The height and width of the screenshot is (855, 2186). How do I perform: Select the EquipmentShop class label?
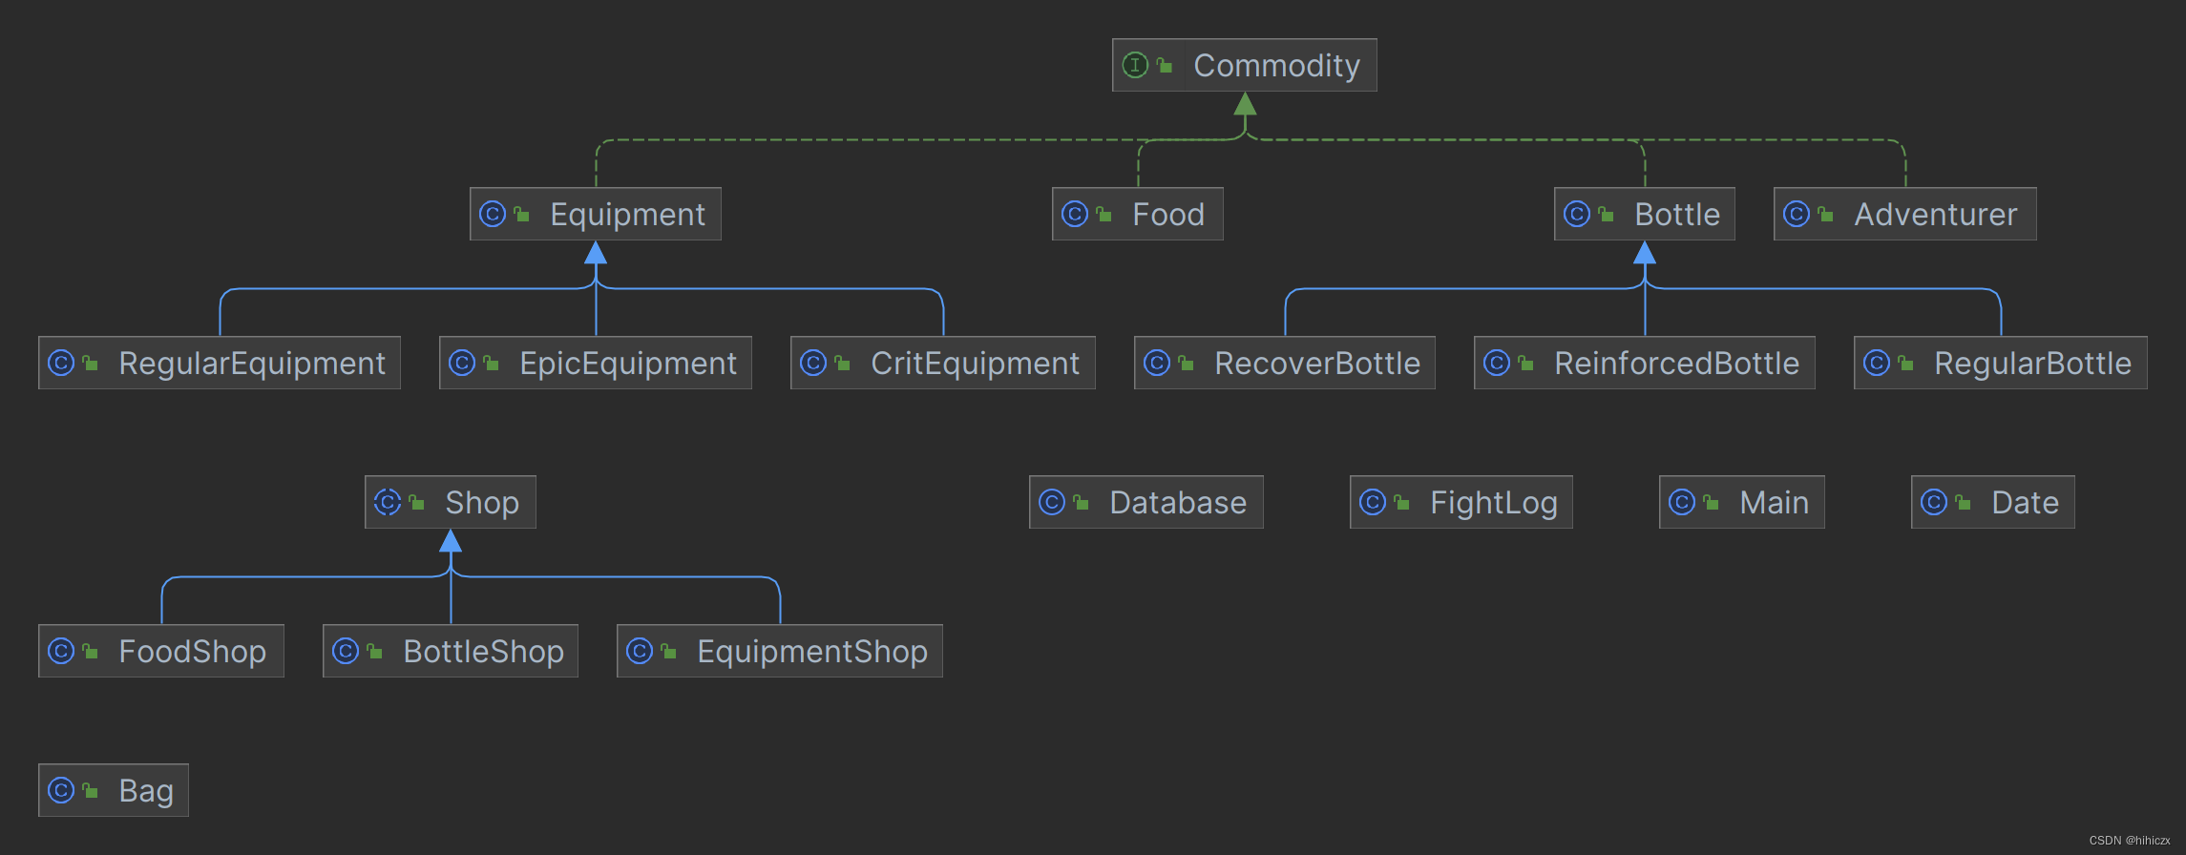[x=812, y=653]
